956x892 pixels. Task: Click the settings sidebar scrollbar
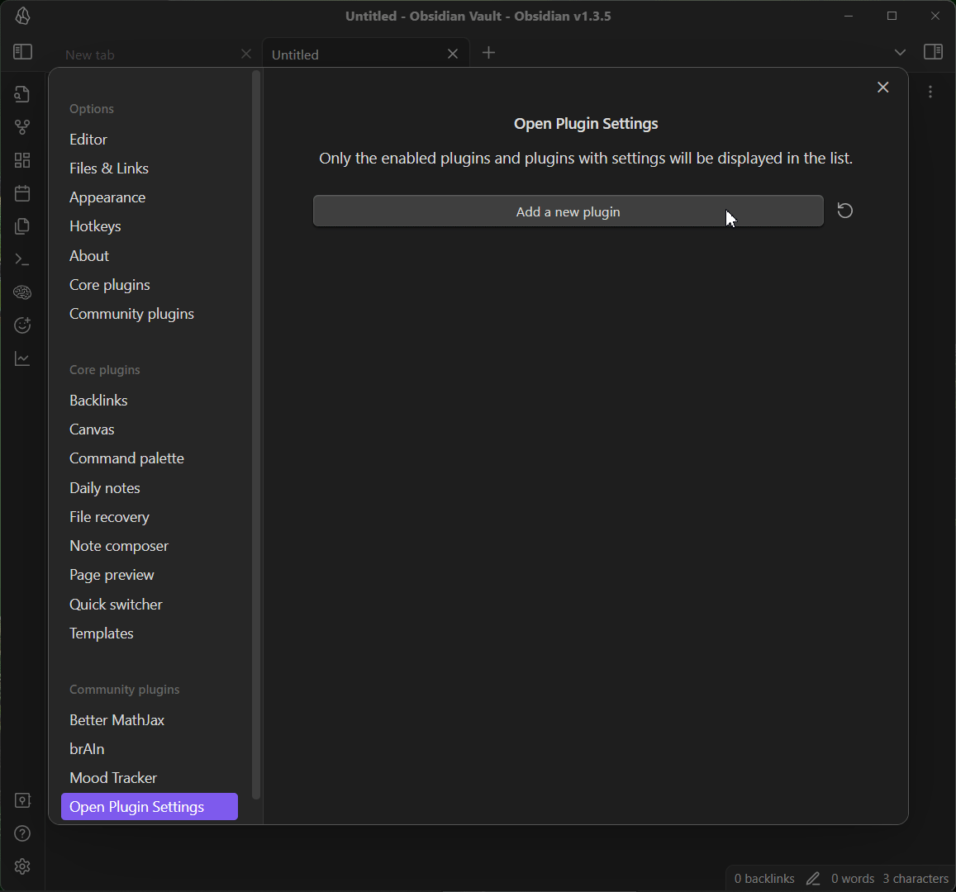click(256, 434)
